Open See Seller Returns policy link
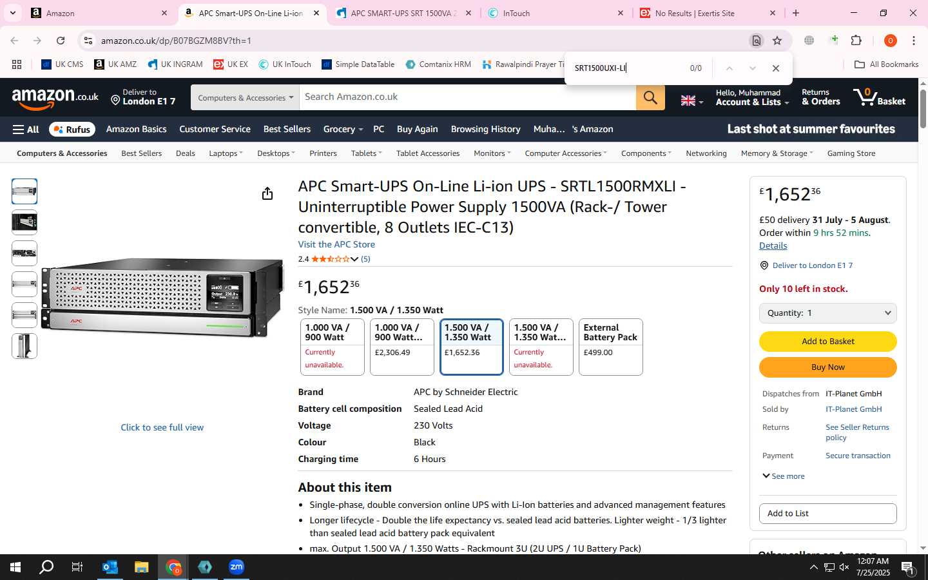 tap(857, 432)
